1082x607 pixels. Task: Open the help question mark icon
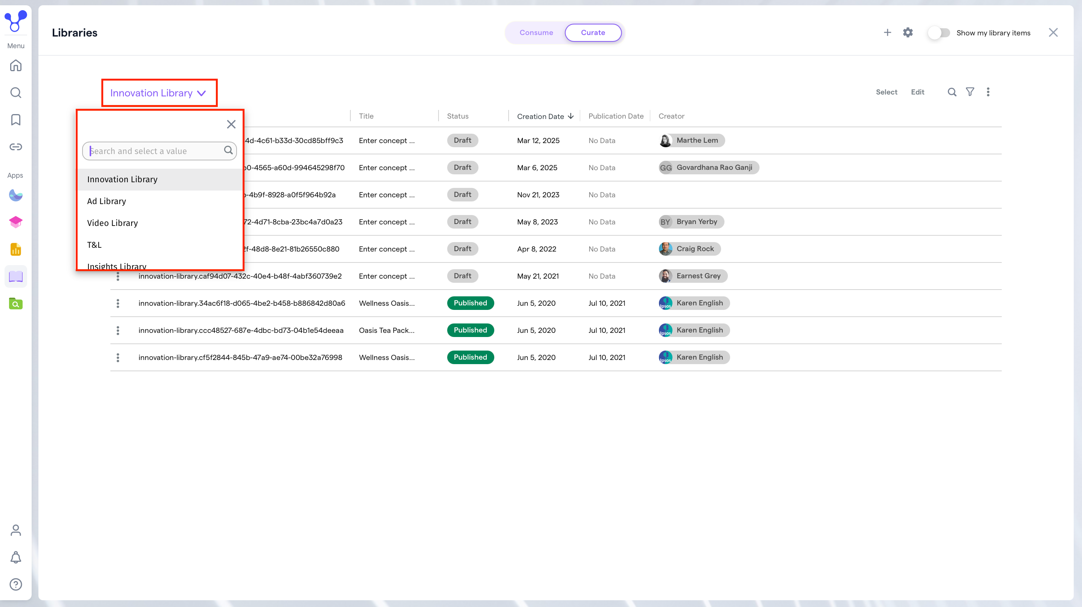tap(15, 584)
